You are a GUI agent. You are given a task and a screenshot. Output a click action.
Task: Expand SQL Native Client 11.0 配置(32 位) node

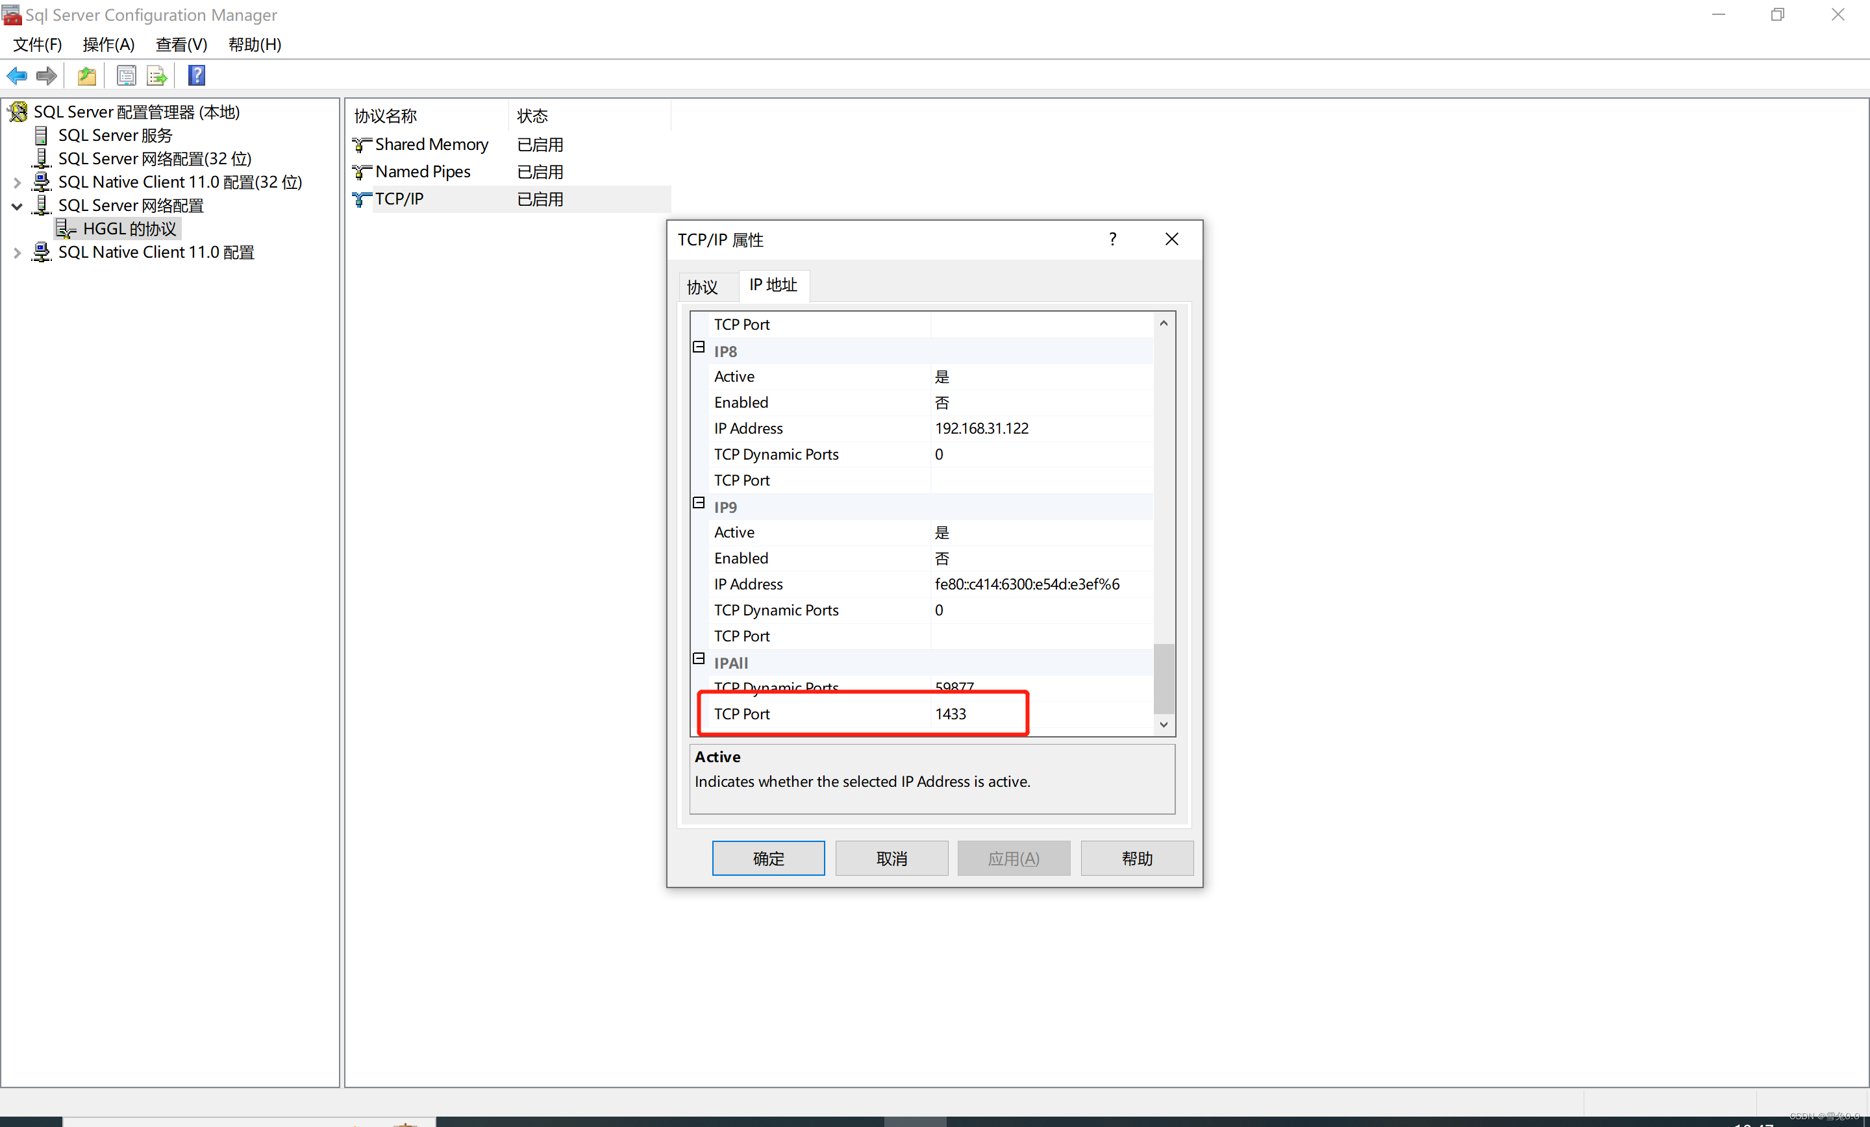(x=17, y=182)
